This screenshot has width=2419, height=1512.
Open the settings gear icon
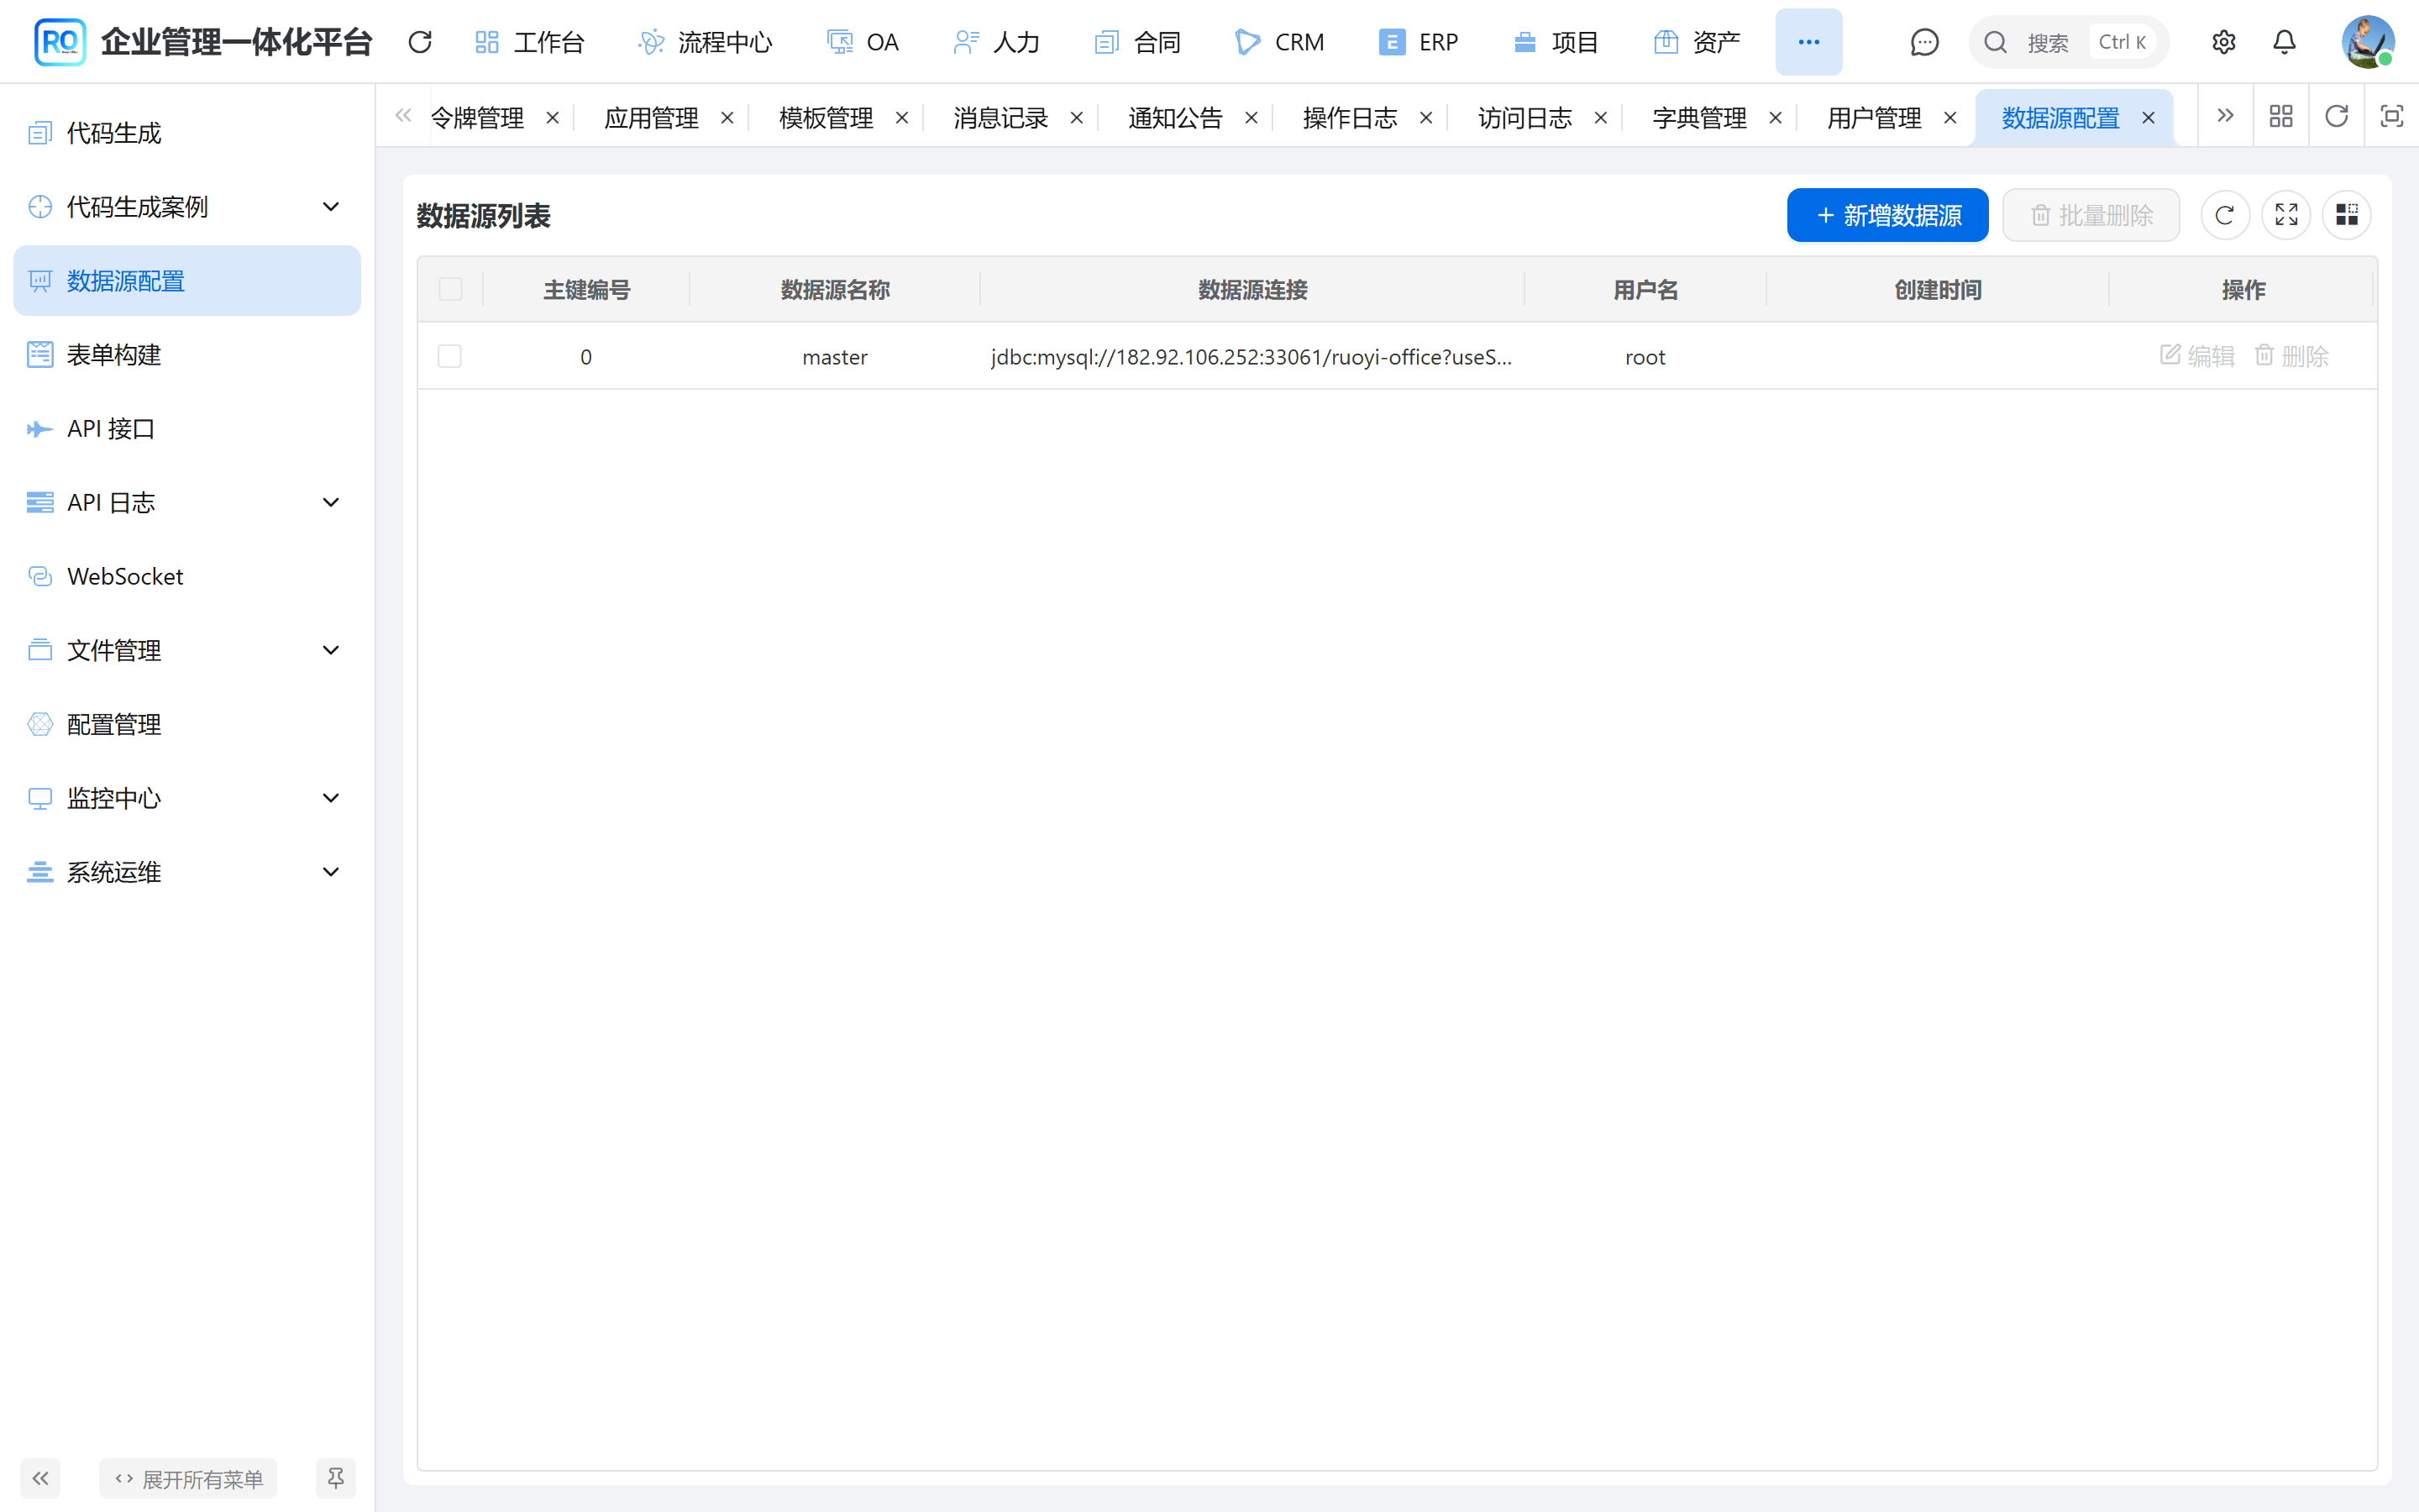[2223, 42]
